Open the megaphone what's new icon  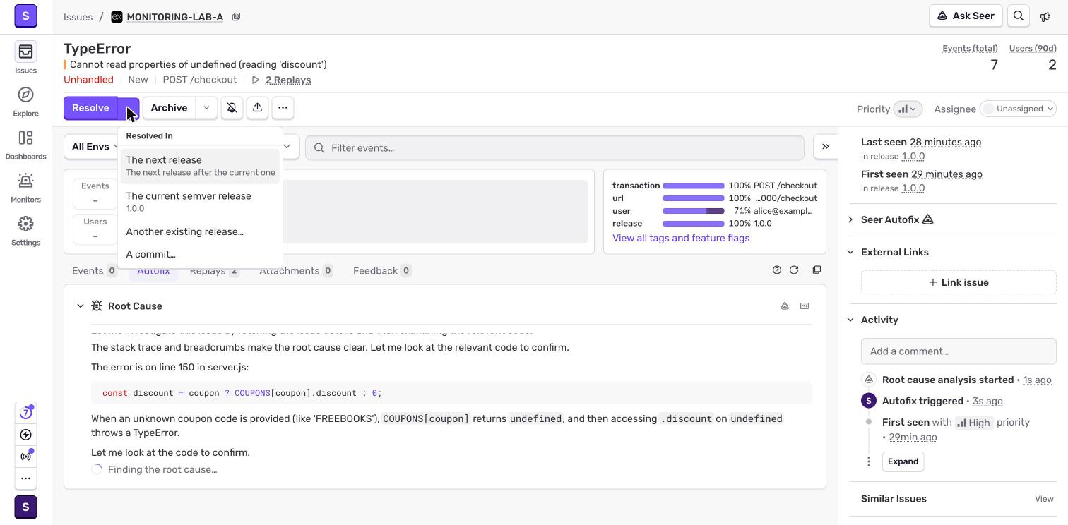tap(1045, 16)
